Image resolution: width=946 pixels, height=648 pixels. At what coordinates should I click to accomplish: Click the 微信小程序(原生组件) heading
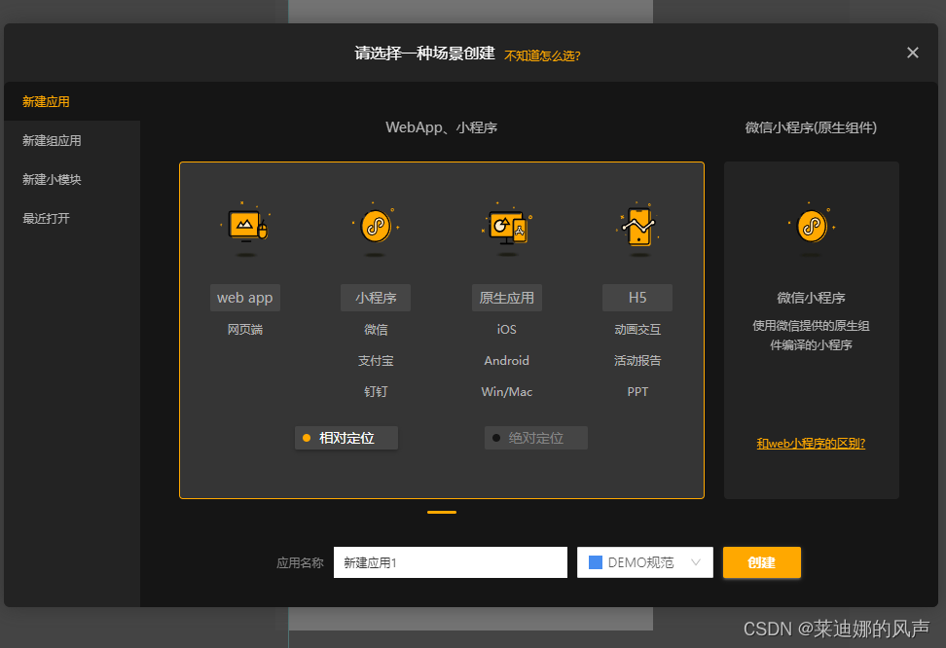[811, 127]
